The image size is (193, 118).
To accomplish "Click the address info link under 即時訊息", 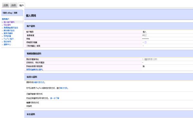I will (x=35, y=69).
